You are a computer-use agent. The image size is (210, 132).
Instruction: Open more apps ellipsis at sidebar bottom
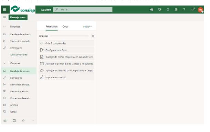tap(32, 121)
